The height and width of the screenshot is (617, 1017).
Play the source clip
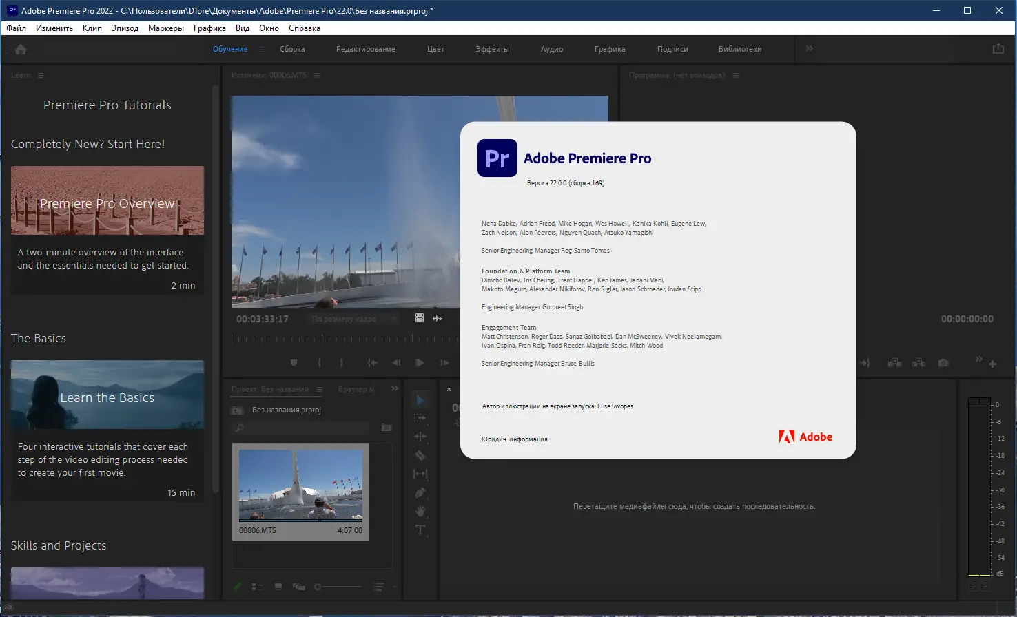[420, 363]
